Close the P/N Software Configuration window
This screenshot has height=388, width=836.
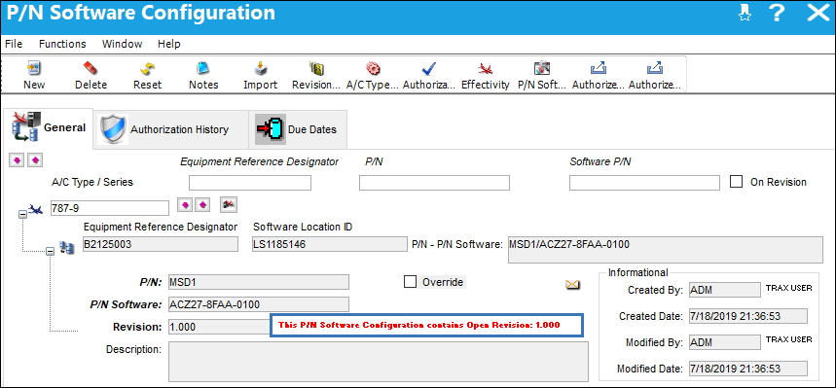point(818,14)
